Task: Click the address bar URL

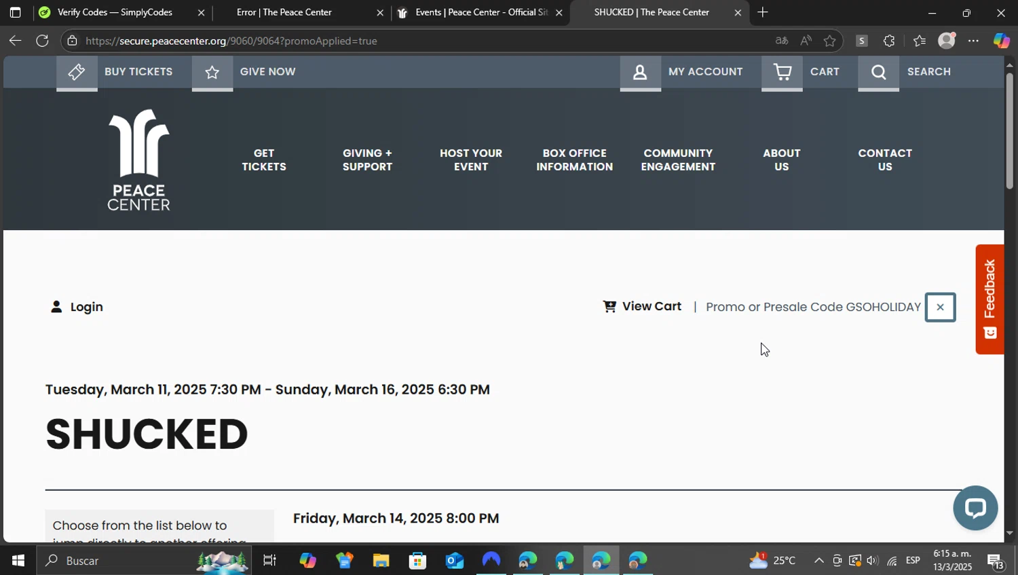Action: click(231, 41)
